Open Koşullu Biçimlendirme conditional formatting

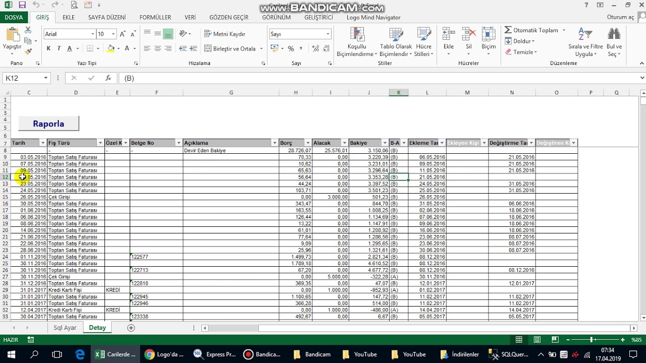357,42
